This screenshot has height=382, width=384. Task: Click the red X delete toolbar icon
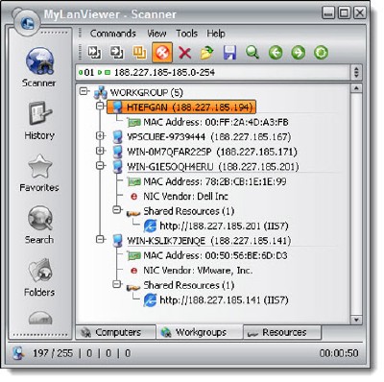pyautogui.click(x=184, y=53)
